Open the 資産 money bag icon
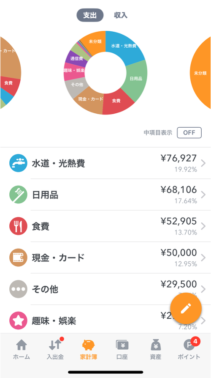211x378 pixels. [156, 345]
